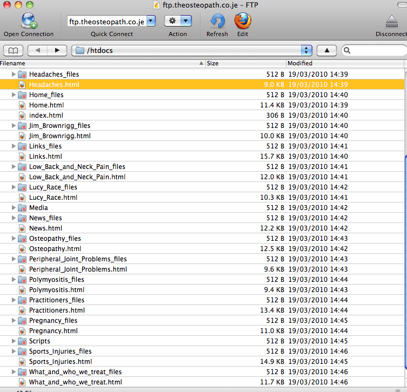Click the Refresh arrow icon
The width and height of the screenshot is (407, 392).
click(217, 21)
